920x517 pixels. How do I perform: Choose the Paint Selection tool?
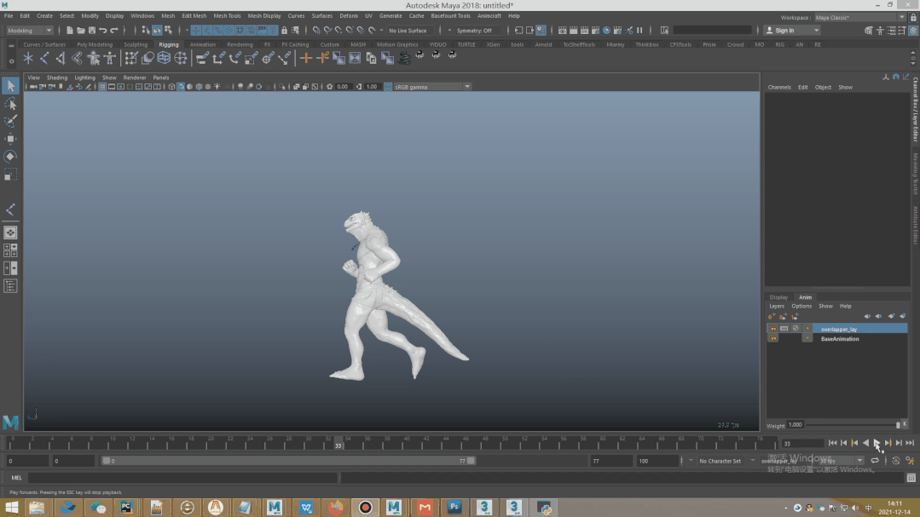tap(10, 121)
